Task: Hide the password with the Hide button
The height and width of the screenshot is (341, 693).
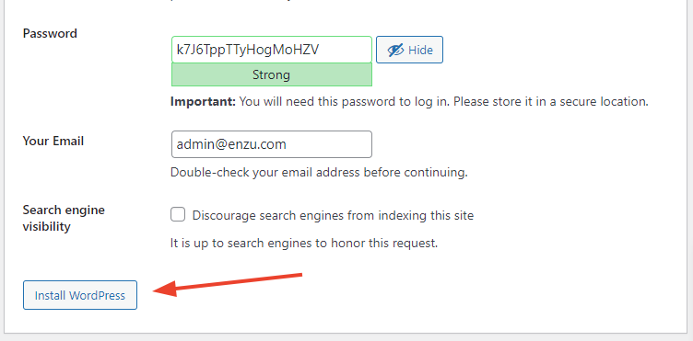Action: [x=409, y=50]
